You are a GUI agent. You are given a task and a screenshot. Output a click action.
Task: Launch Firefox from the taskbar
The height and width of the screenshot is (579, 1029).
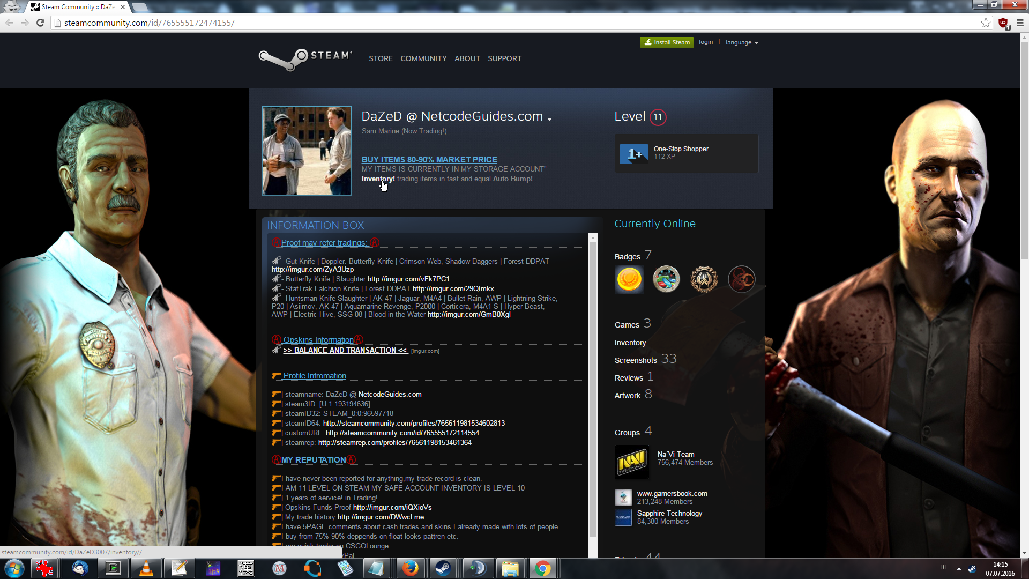click(410, 568)
